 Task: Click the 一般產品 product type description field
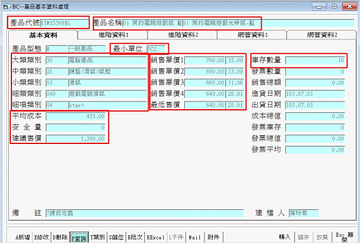click(87, 49)
